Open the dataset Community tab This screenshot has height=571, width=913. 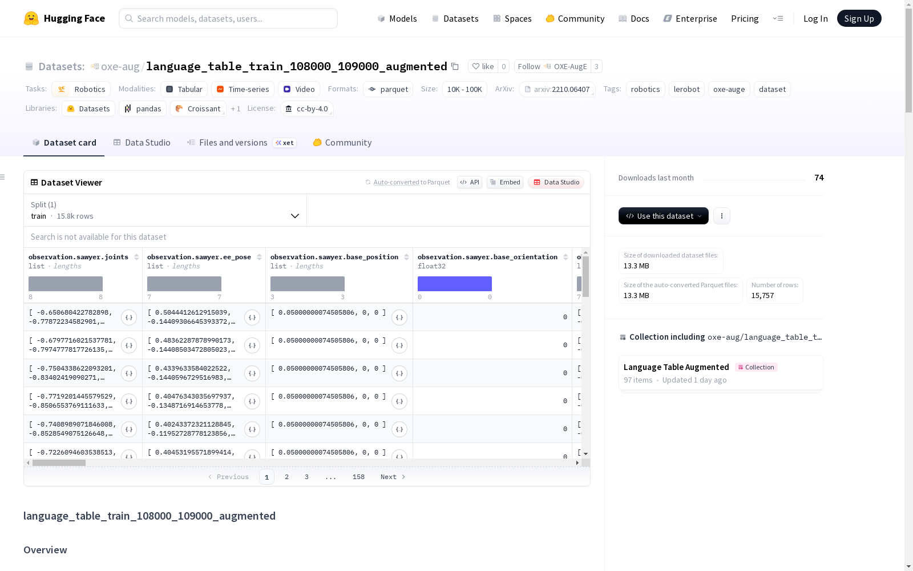[342, 143]
